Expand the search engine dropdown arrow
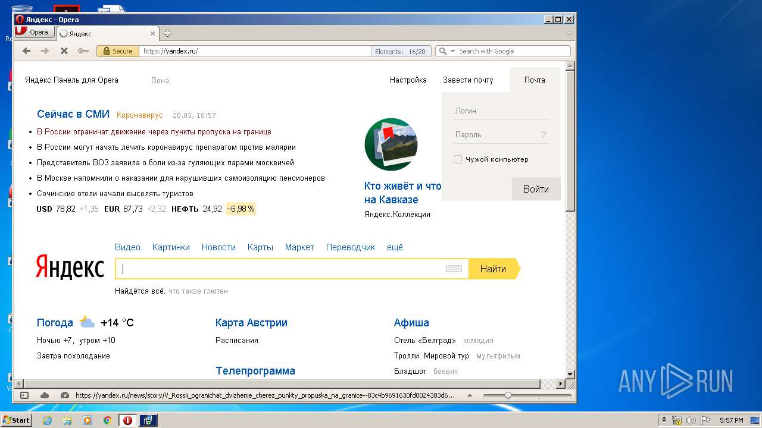This screenshot has width=762, height=428. coord(452,51)
